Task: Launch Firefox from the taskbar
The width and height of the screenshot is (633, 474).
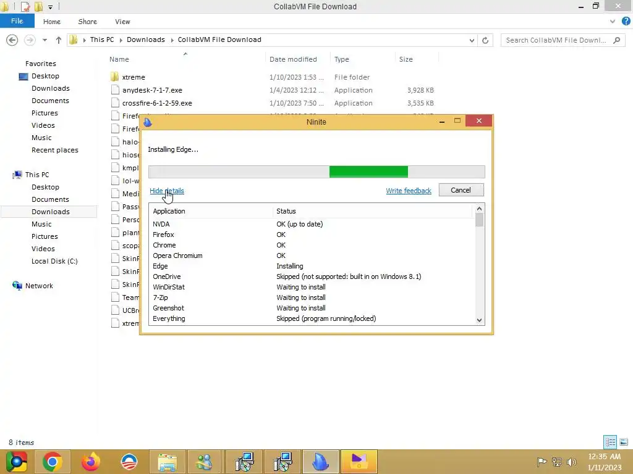Action: (90, 462)
